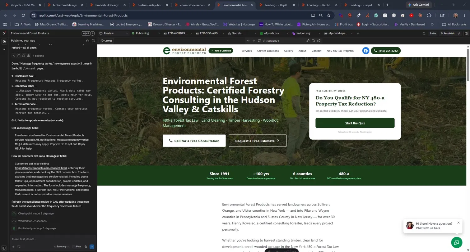
Task: Open the Replit workspace search icon
Action: coord(424,33)
